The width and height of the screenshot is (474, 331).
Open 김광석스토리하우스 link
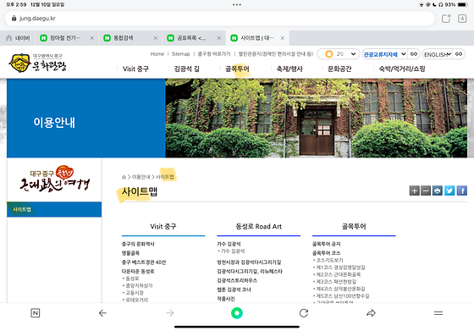pyautogui.click(x=237, y=280)
